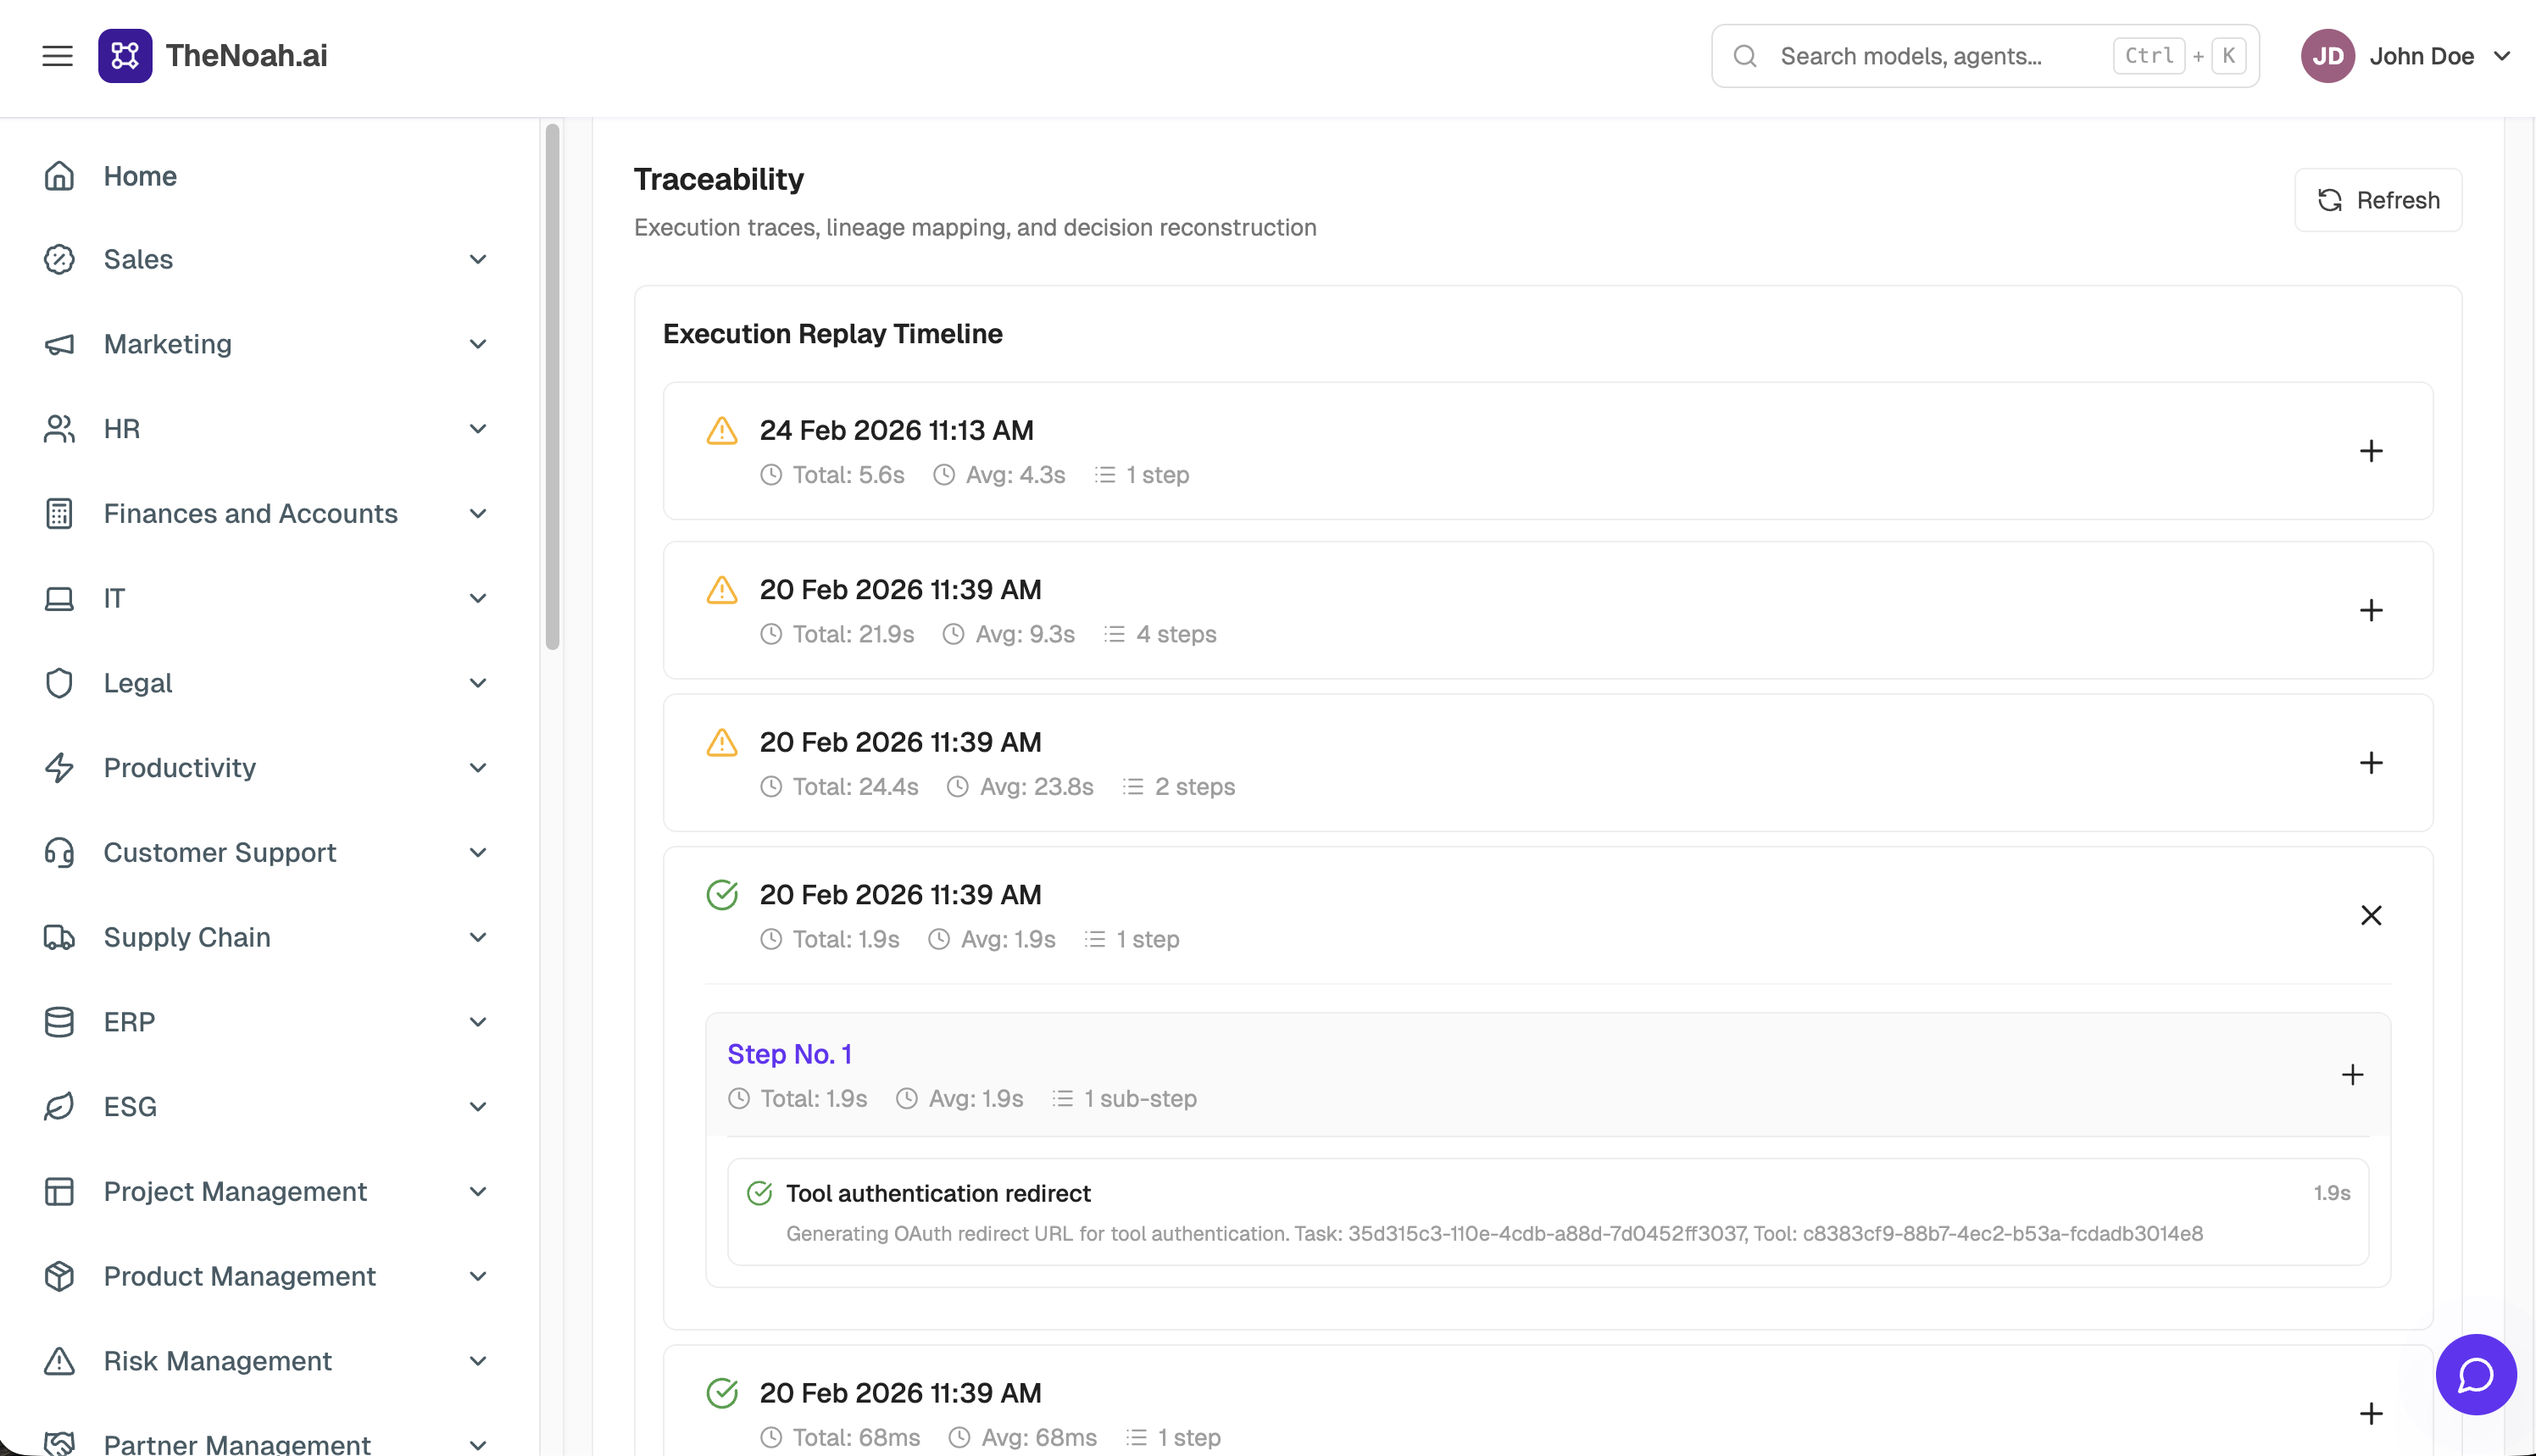This screenshot has width=2536, height=1456.
Task: Click the TheNoah.ai brand name
Action: pos(247,56)
